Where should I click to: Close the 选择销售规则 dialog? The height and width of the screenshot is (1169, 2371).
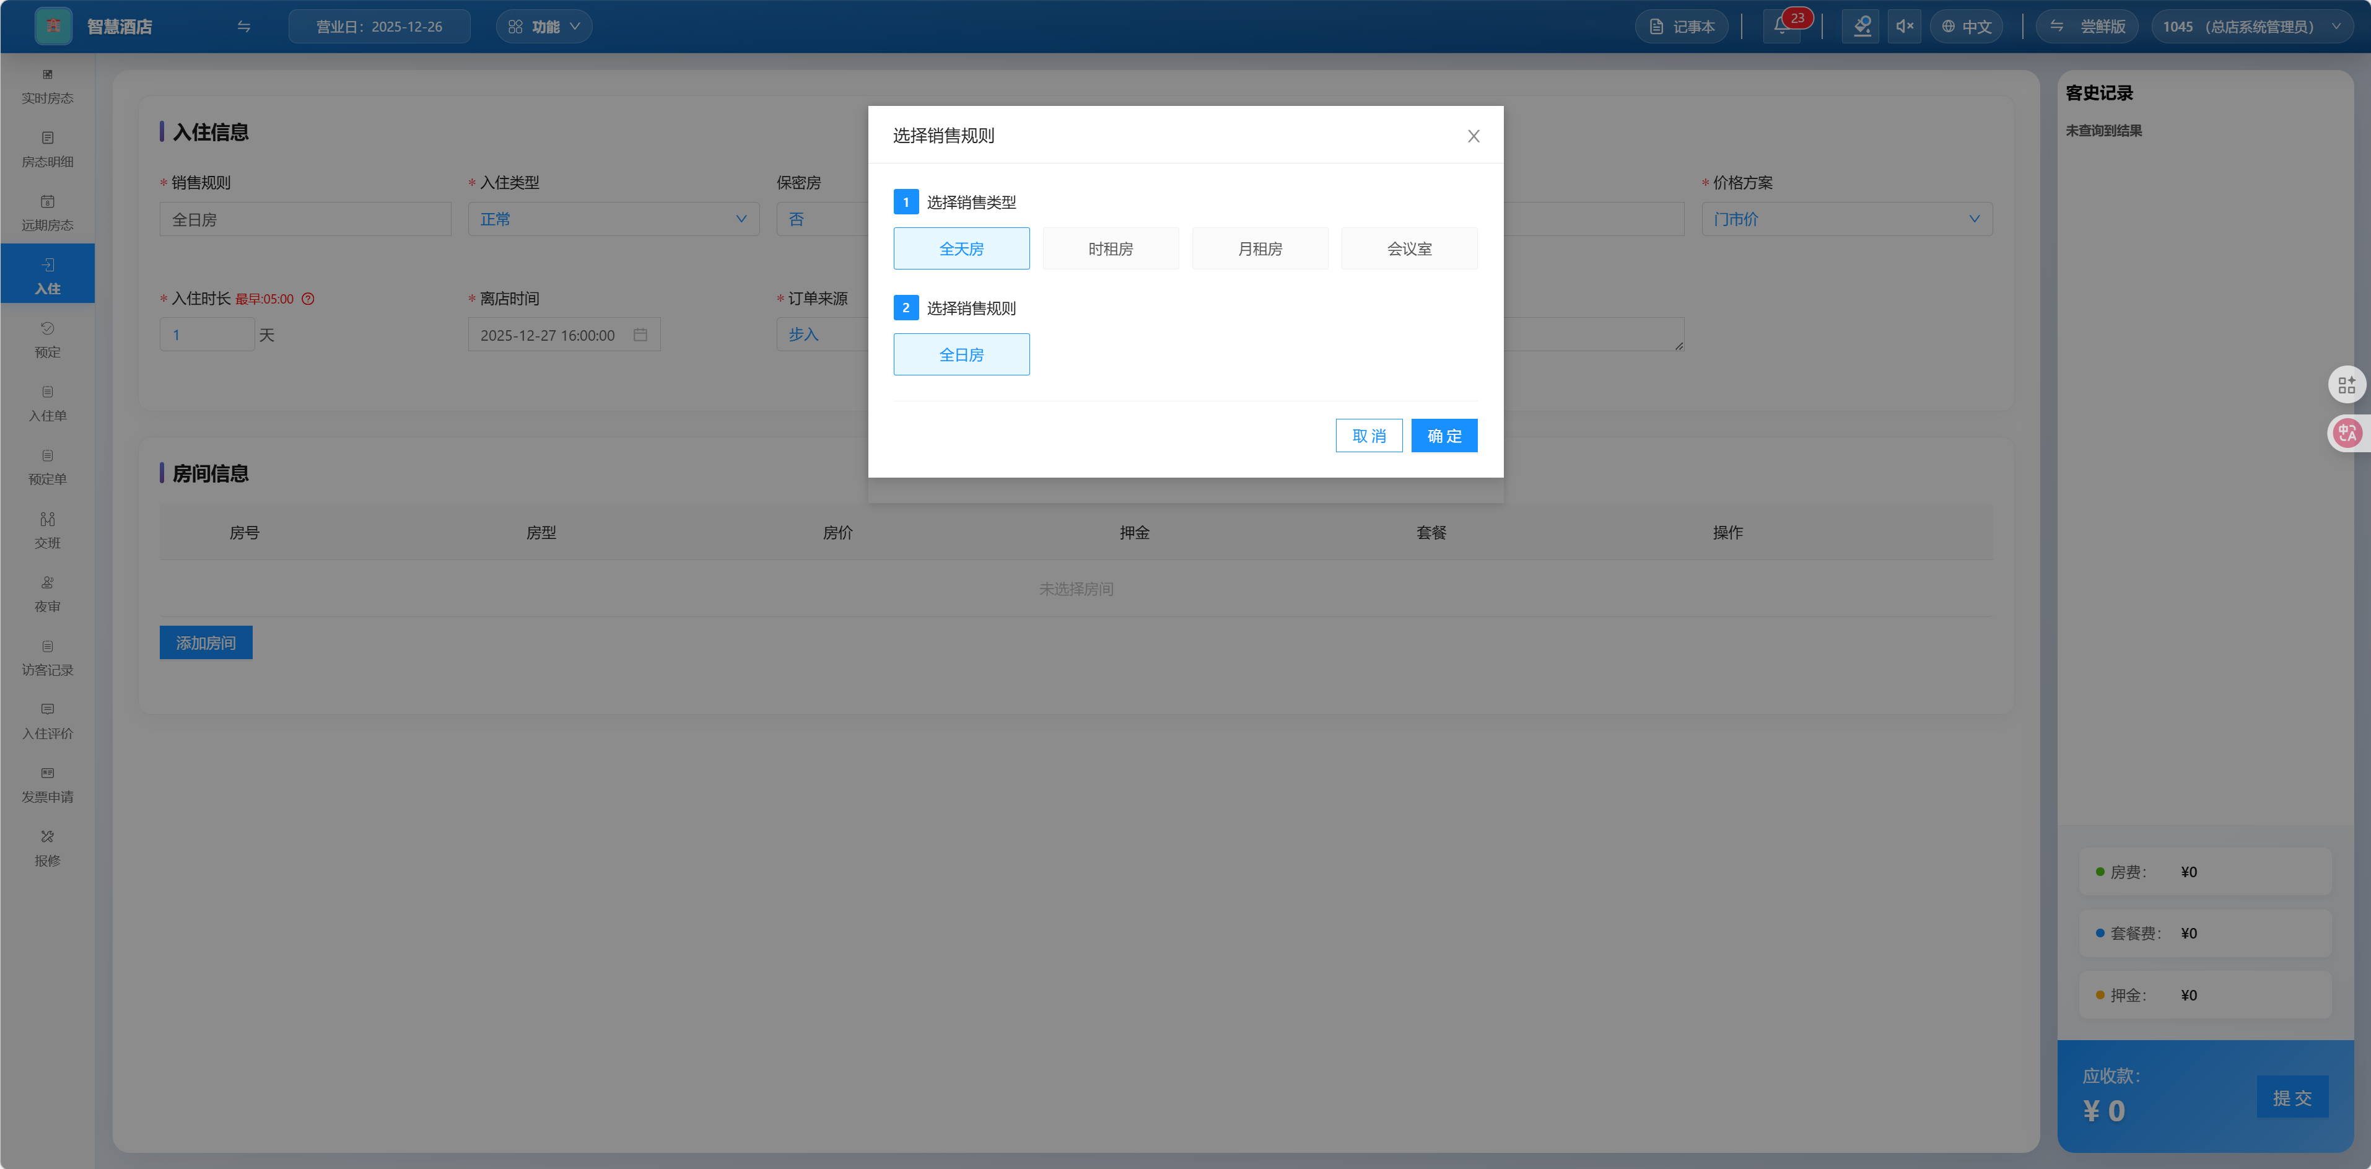tap(1473, 136)
